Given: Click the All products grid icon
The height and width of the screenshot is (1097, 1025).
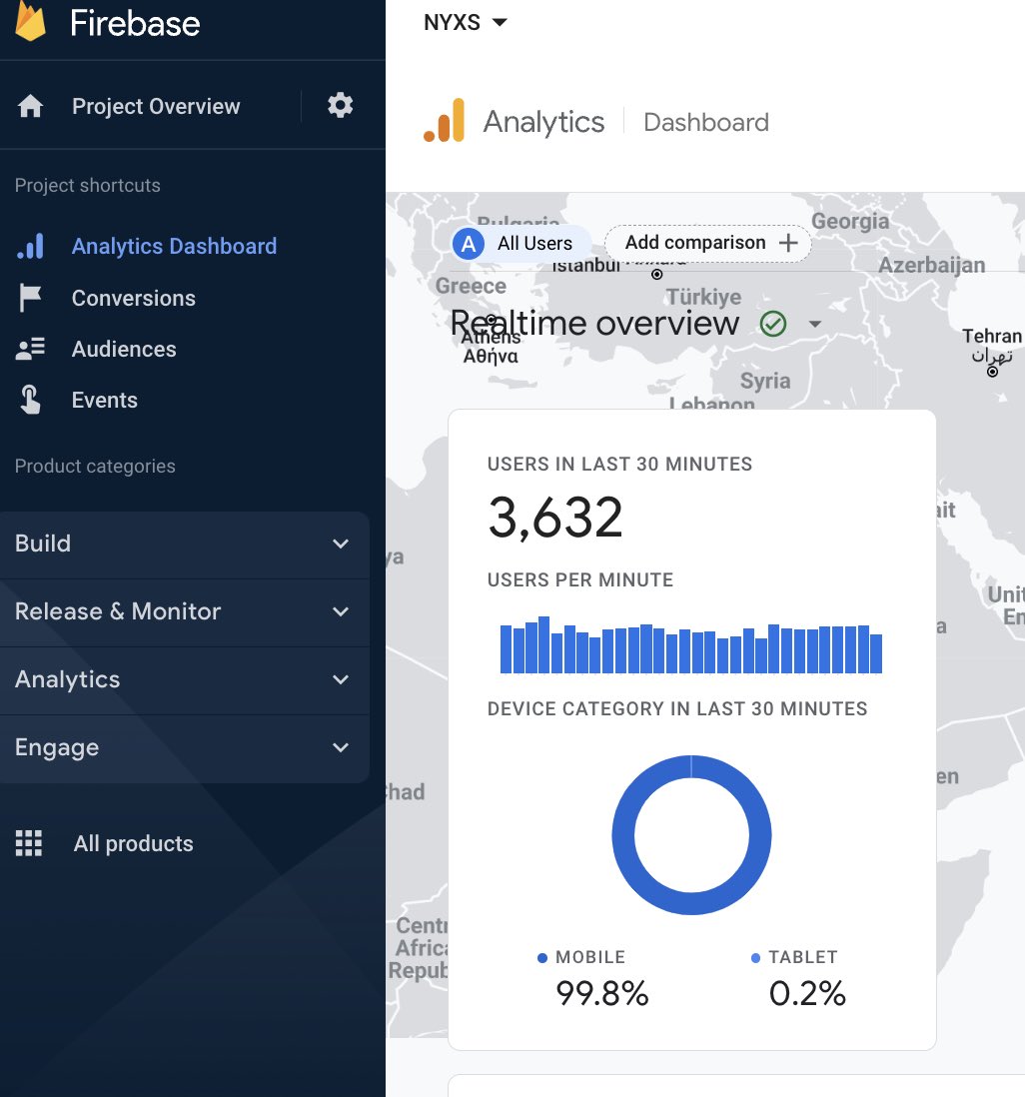Looking at the screenshot, I should coord(29,843).
